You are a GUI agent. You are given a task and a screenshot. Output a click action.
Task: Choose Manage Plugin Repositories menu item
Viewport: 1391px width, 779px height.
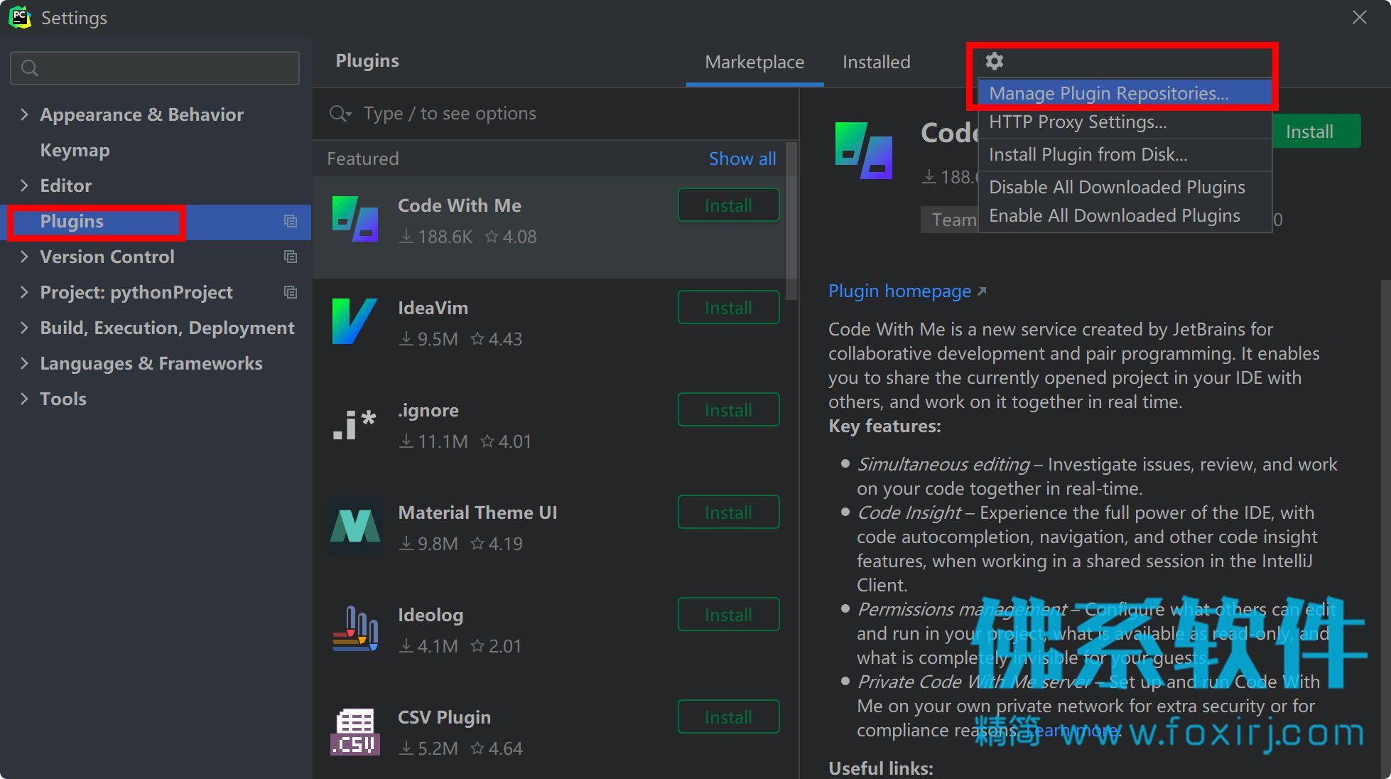[x=1125, y=93]
